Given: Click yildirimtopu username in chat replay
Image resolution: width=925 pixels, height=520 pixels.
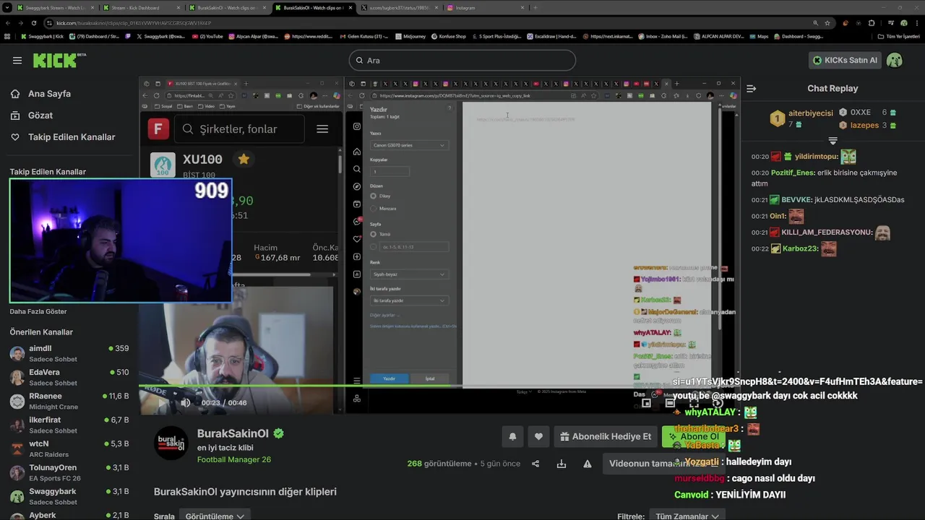Looking at the screenshot, I should point(817,157).
